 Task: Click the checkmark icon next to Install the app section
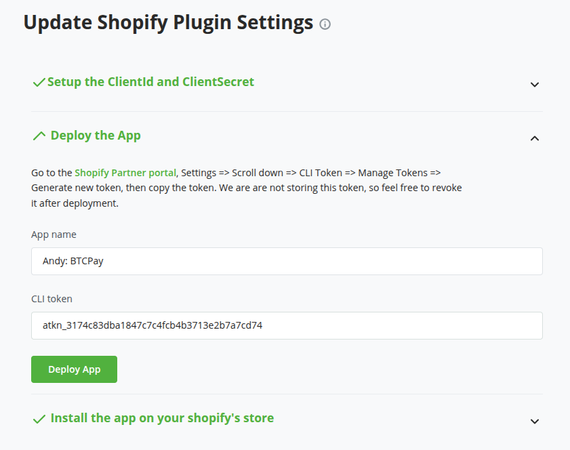[x=39, y=418]
